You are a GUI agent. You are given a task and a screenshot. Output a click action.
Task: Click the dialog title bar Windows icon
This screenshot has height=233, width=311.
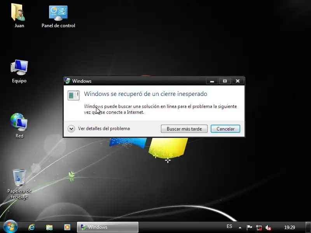click(67, 81)
